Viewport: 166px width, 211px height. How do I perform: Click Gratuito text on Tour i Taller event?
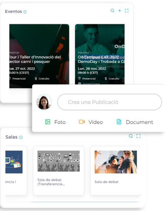point(44,78)
